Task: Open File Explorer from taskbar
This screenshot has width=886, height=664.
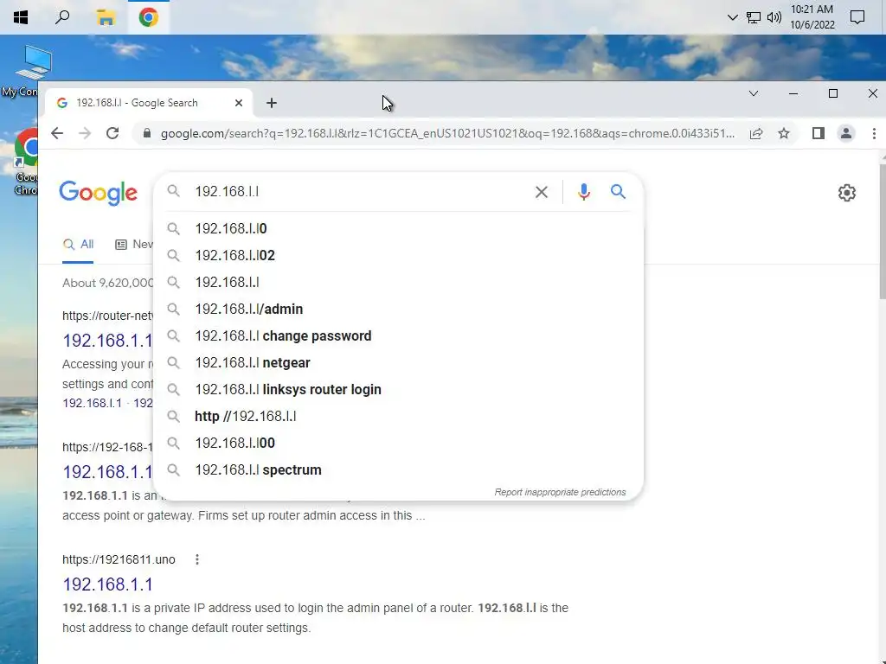Action: click(x=105, y=17)
